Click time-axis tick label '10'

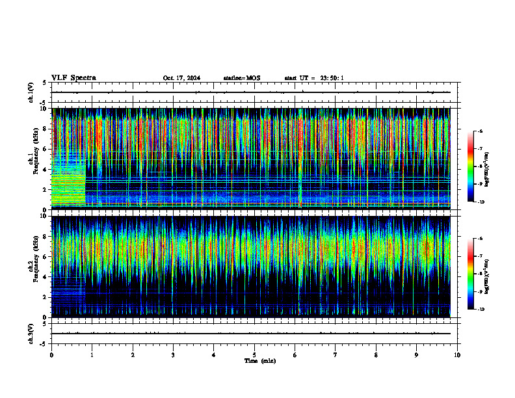coord(457,355)
